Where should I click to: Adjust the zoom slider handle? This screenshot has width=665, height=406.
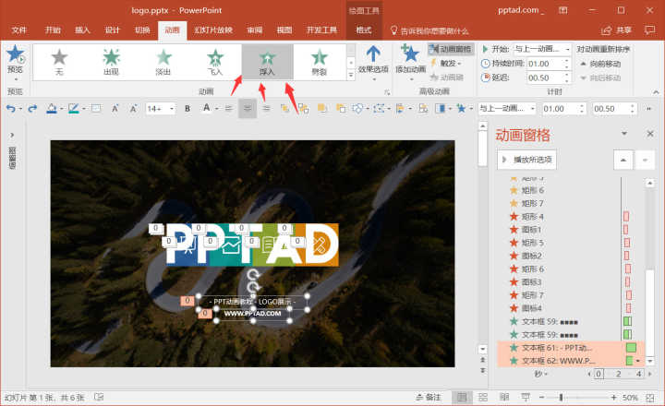(x=562, y=398)
